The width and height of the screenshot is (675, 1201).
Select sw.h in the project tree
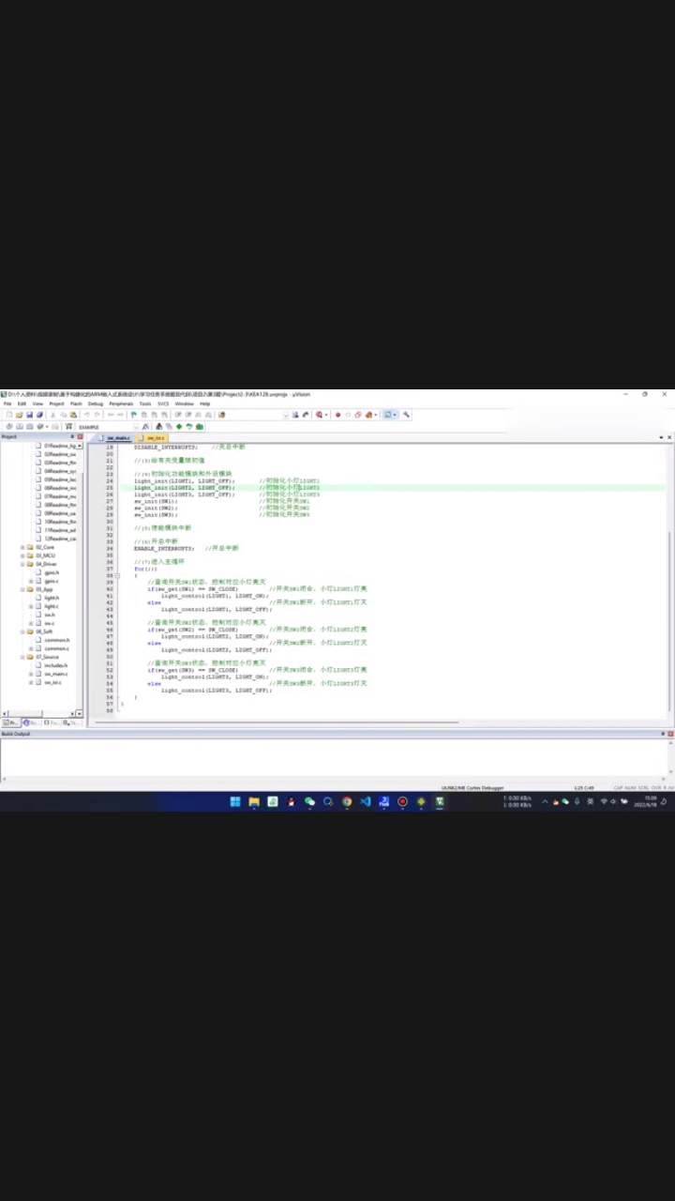coord(50,615)
